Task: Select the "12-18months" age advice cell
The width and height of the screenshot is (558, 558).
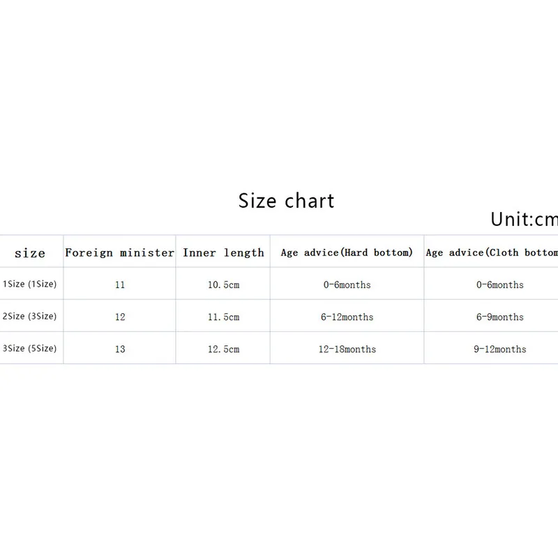Action: 347,349
